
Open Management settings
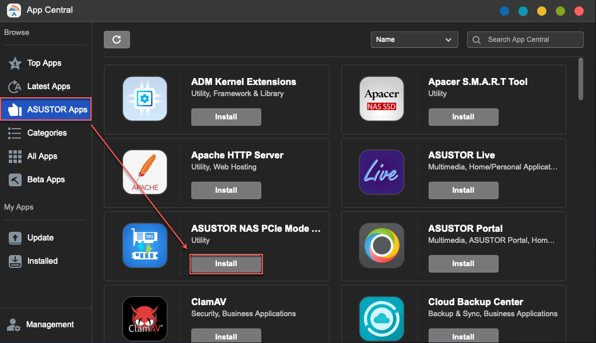(45, 325)
